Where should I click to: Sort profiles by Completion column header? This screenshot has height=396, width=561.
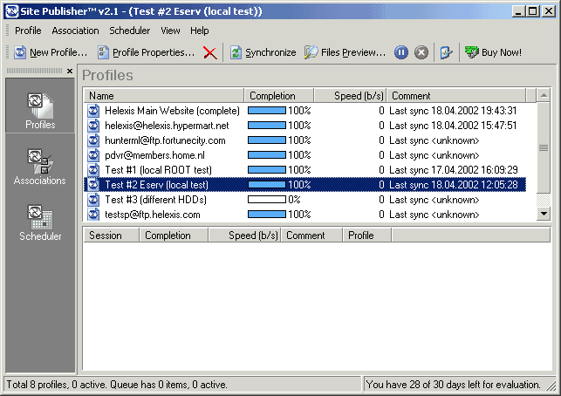pos(278,96)
